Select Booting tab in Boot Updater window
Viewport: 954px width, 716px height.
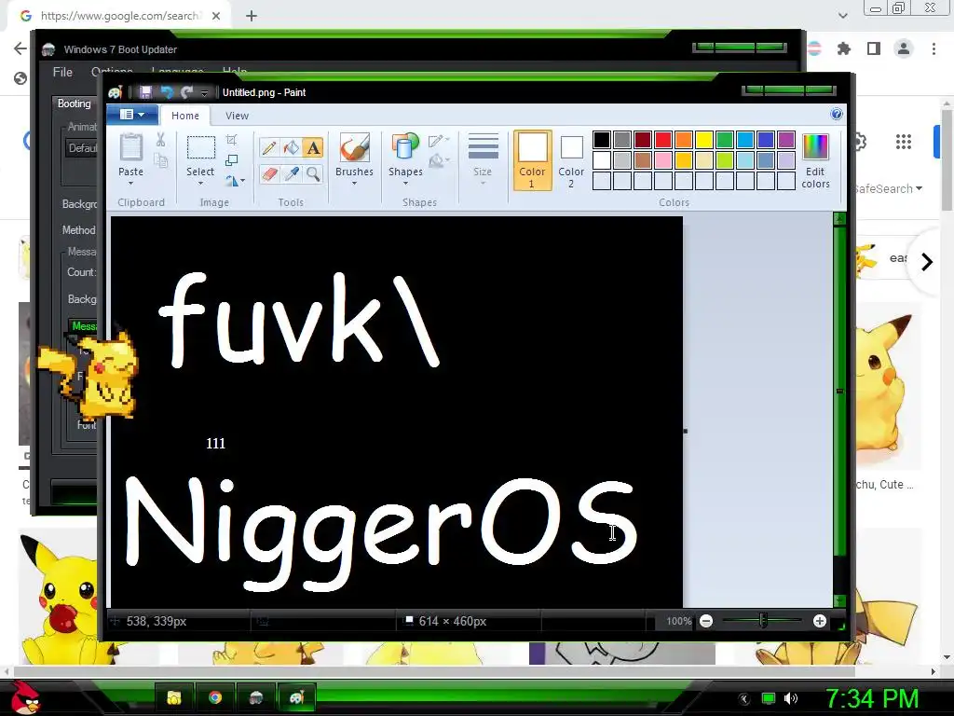(x=75, y=103)
